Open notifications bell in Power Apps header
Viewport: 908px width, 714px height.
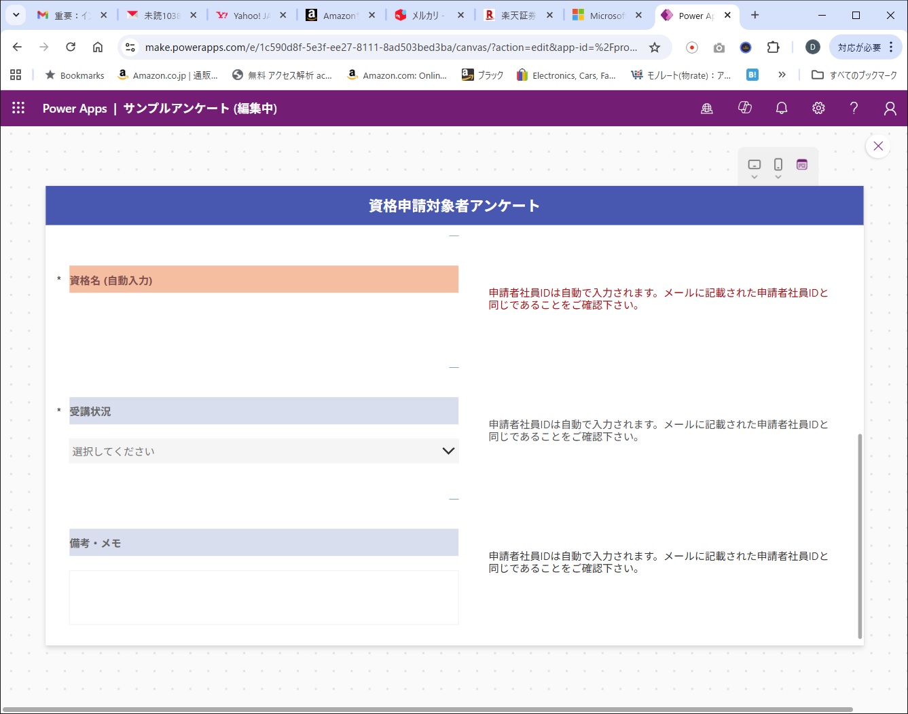(x=782, y=108)
